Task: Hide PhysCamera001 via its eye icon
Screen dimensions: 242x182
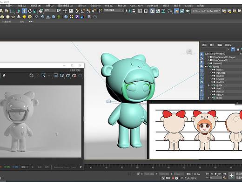Action: point(208,60)
